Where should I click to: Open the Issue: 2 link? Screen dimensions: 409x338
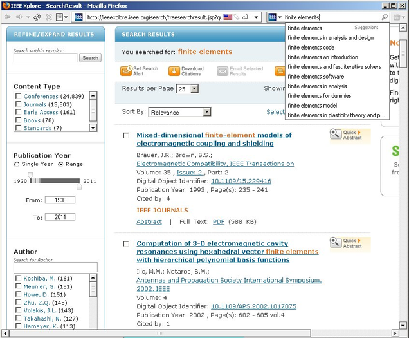190,173
